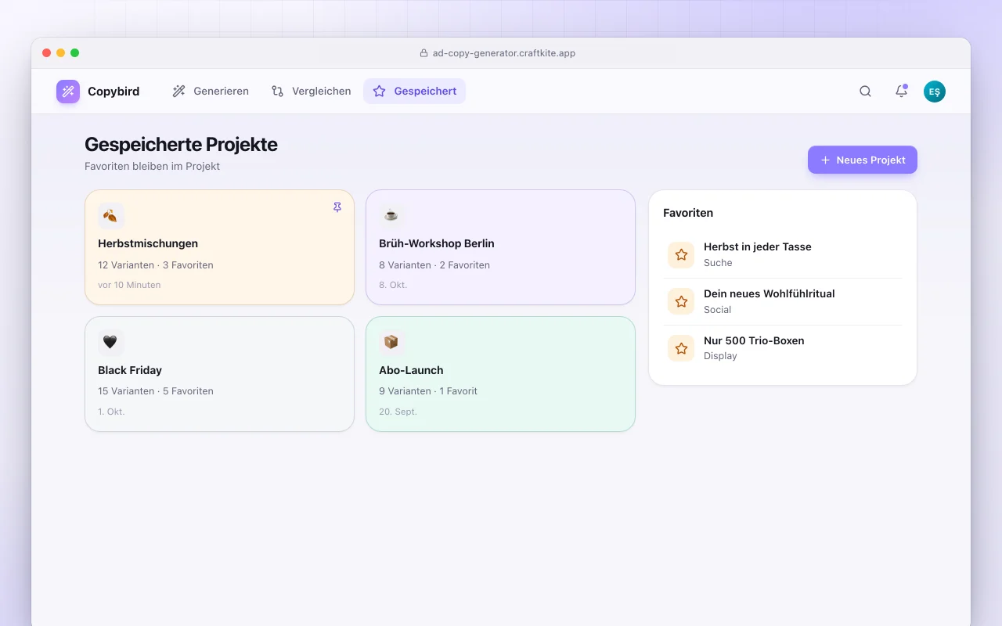Click the Gespeicherte Projekte heading

pyautogui.click(x=181, y=145)
